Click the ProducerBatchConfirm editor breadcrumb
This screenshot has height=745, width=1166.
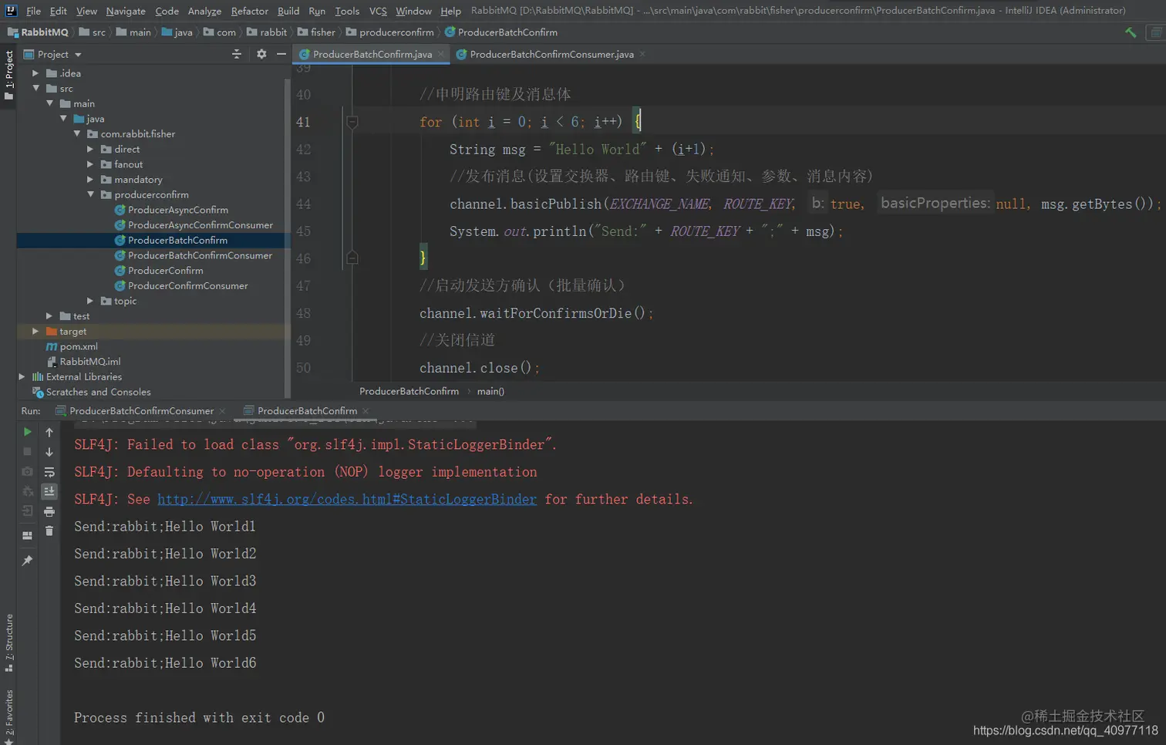coord(409,392)
